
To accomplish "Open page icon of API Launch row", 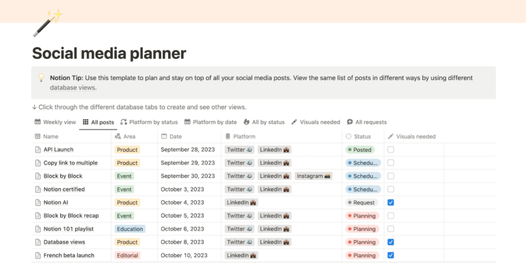I will point(38,150).
